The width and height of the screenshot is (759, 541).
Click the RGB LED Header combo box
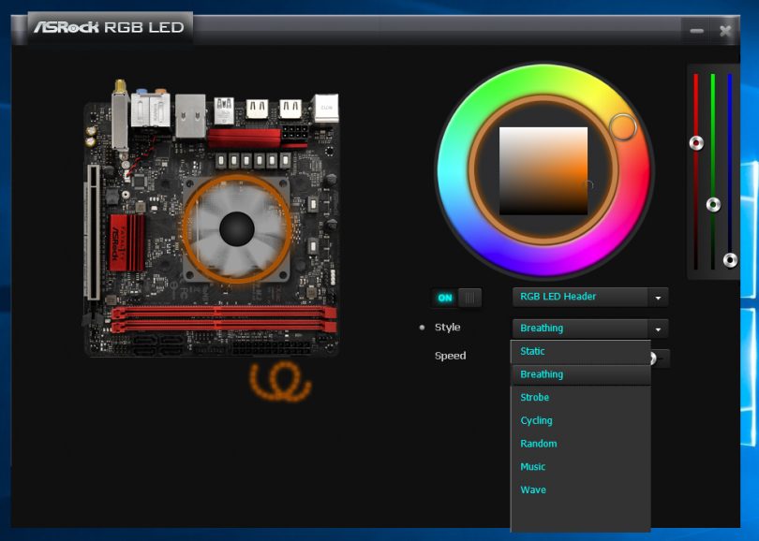580,297
